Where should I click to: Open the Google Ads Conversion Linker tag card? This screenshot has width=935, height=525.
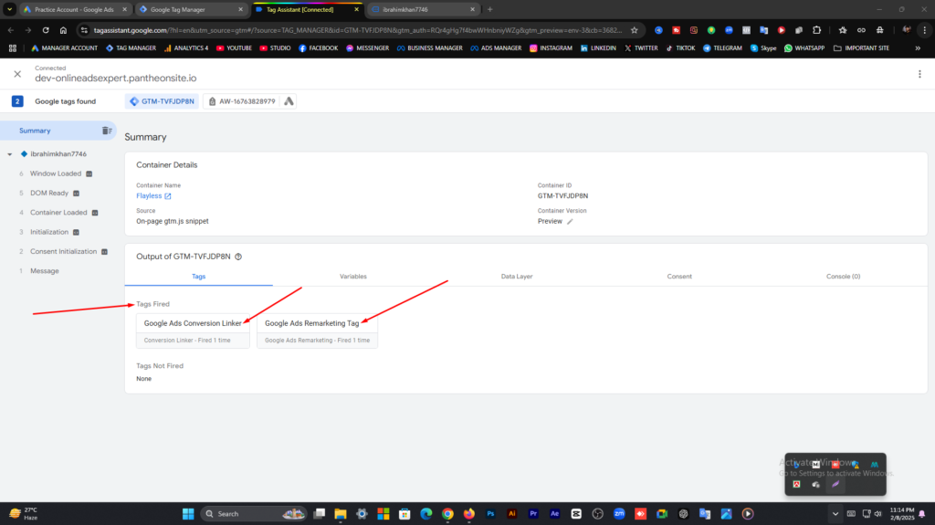click(x=193, y=331)
